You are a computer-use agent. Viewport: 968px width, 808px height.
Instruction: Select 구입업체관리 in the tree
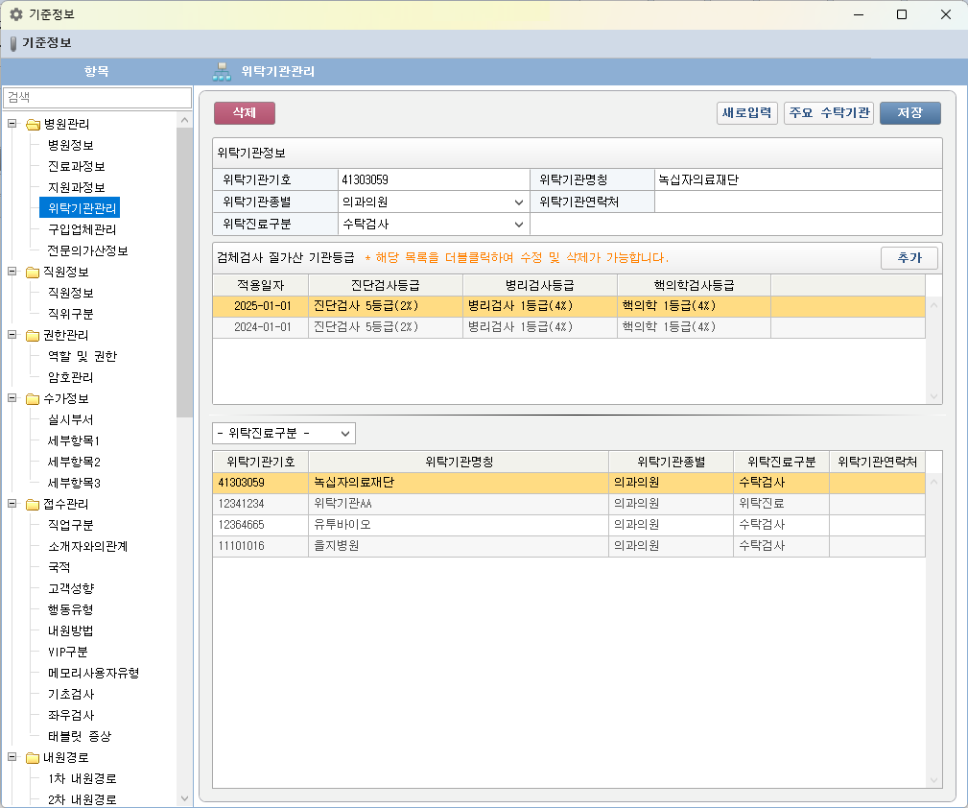(82, 229)
